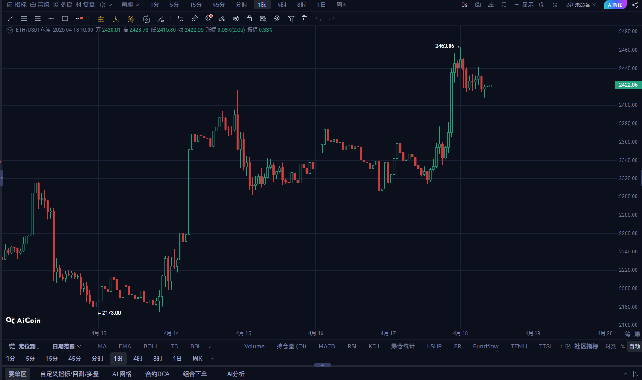Collapse the ETH/USDT symbol info row

10,30
